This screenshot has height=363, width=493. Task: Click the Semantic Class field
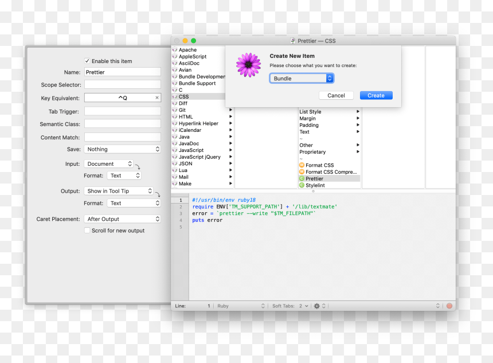(x=122, y=124)
